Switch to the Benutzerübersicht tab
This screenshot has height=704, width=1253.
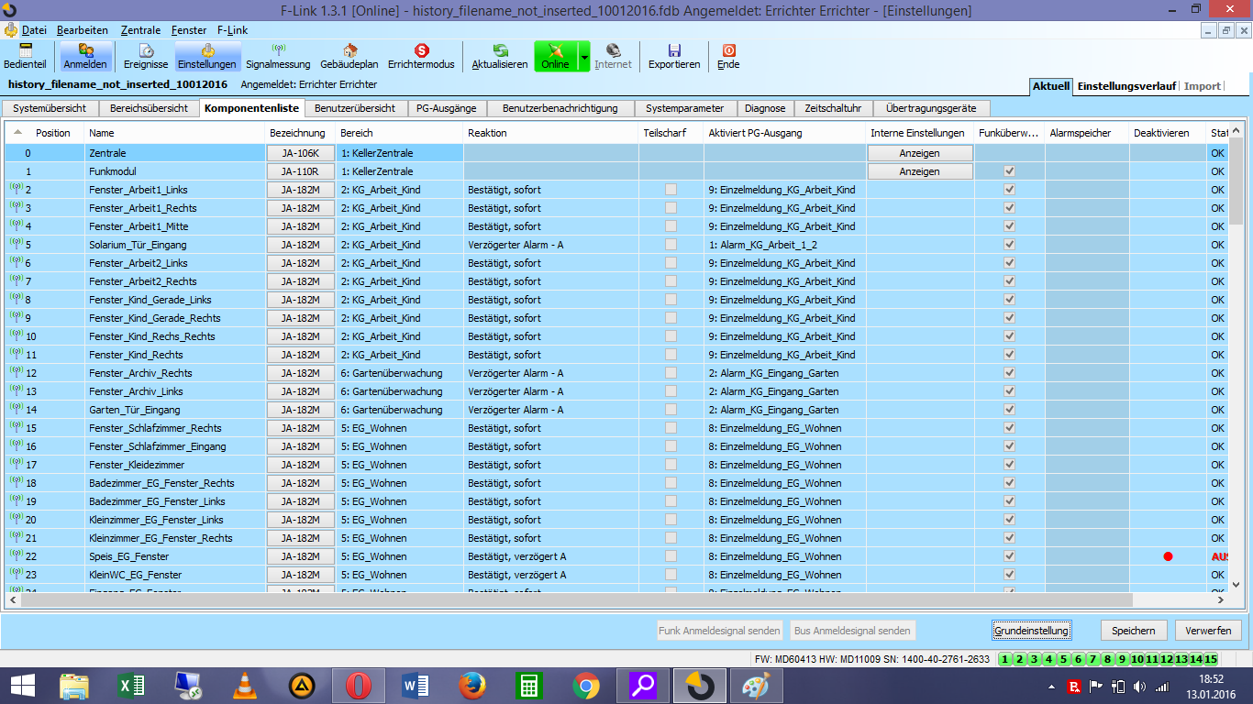click(x=354, y=108)
